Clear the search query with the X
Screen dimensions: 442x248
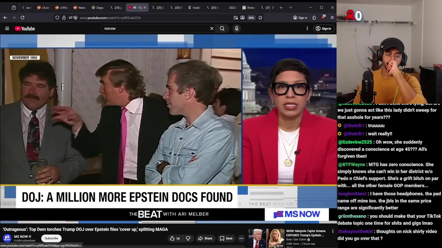coord(212,29)
